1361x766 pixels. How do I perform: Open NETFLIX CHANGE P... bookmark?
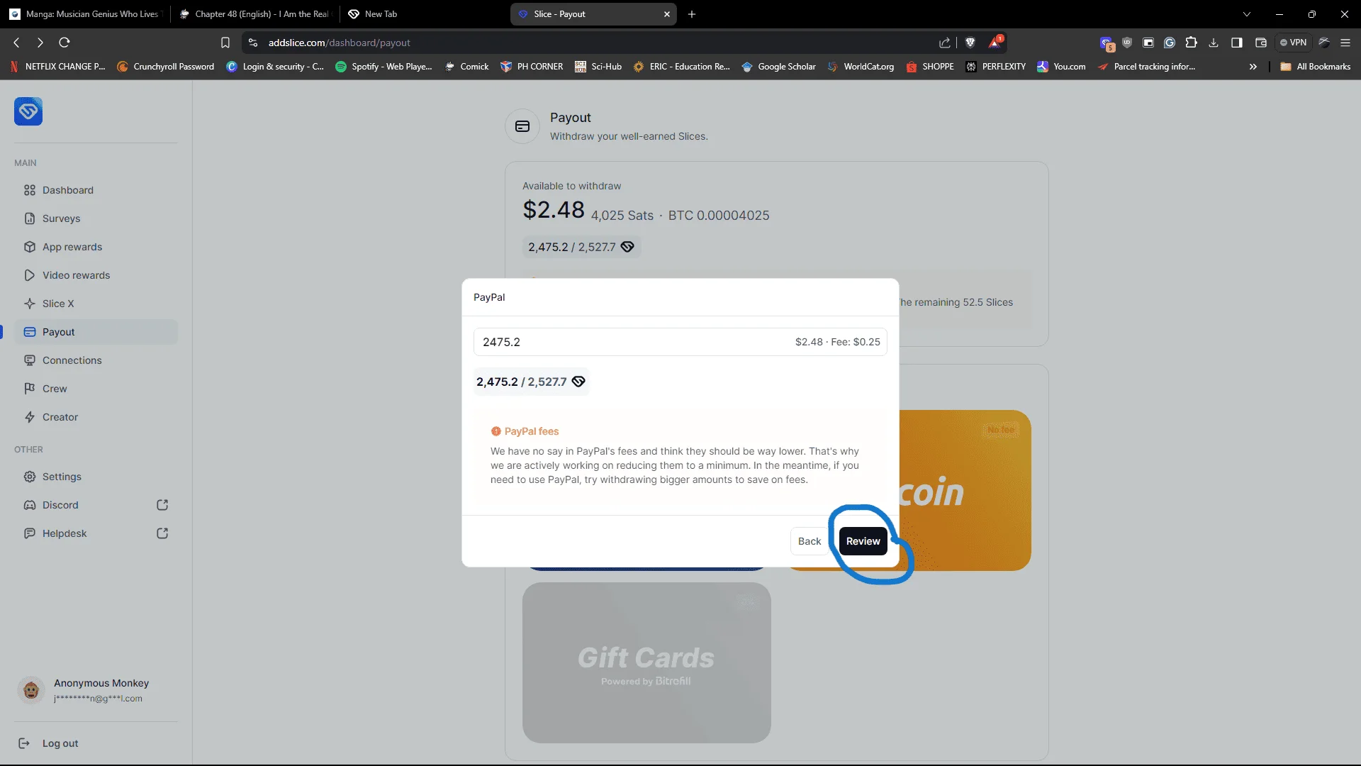[57, 67]
